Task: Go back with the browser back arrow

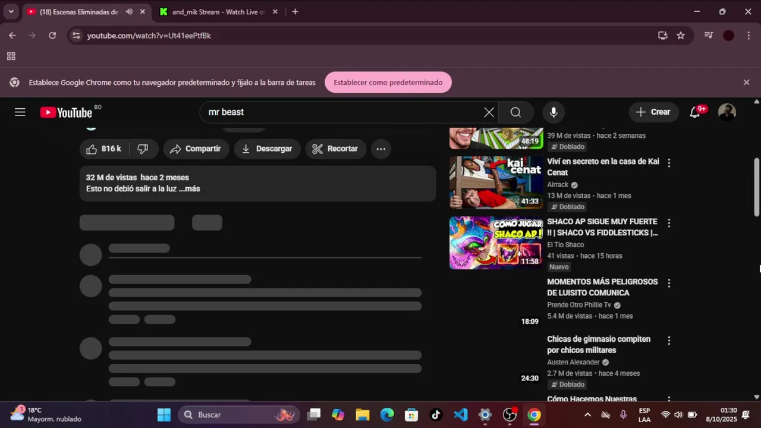Action: pyautogui.click(x=12, y=36)
